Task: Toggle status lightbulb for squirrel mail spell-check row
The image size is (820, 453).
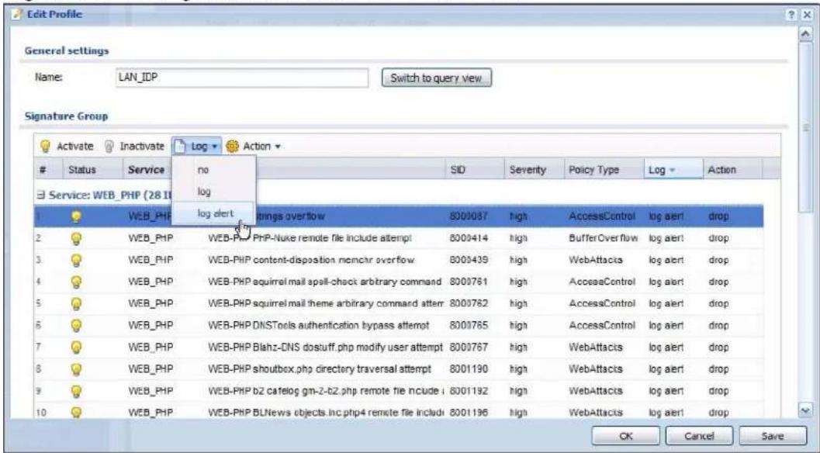Action: [x=76, y=282]
